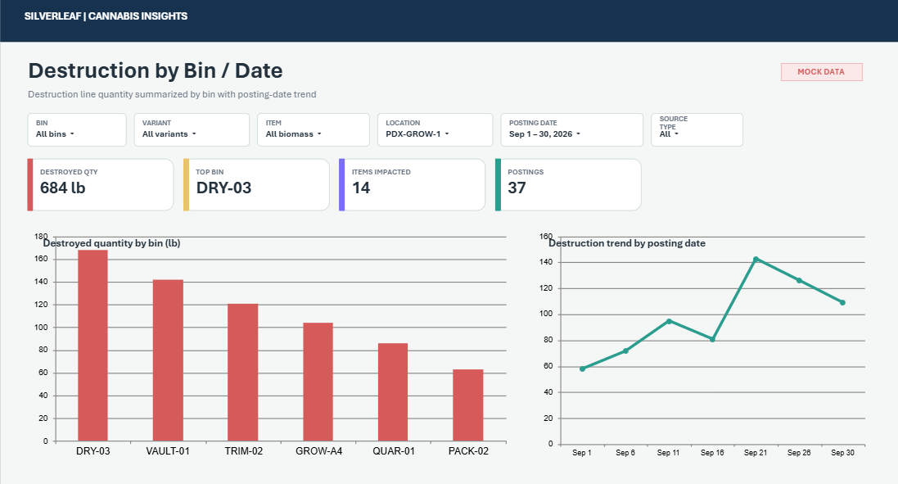Click the QUAR-01 axis label
This screenshot has width=898, height=484.
click(394, 451)
